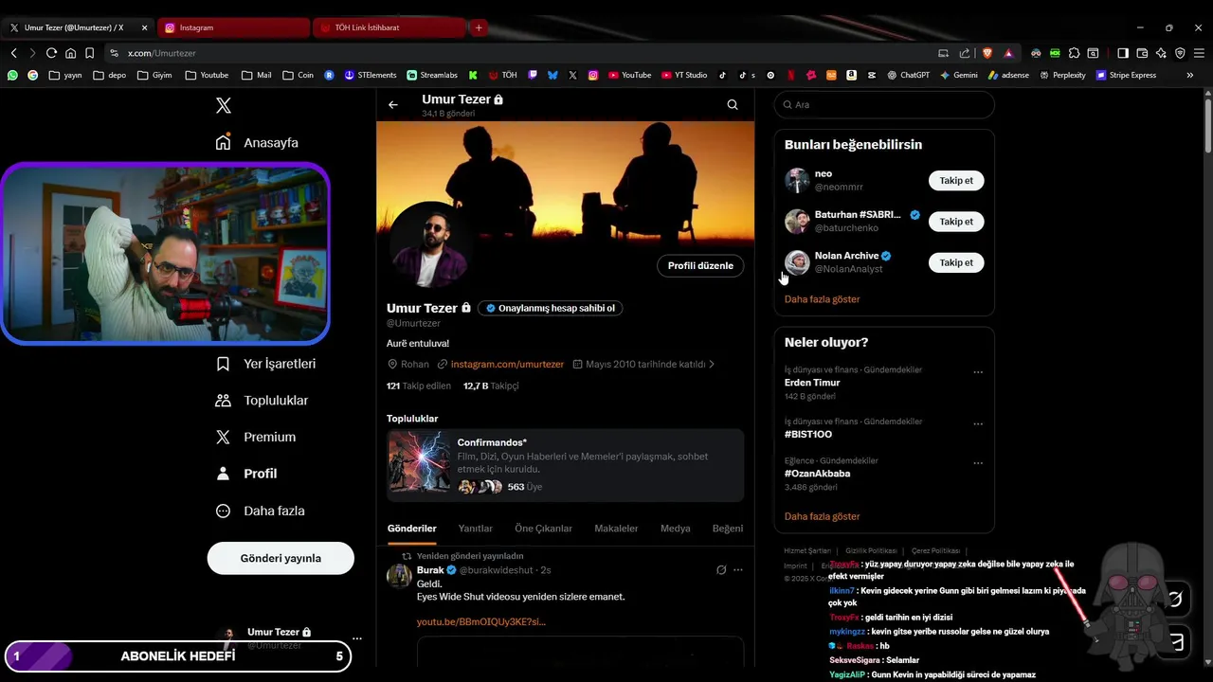The width and height of the screenshot is (1213, 682).
Task: Open the Brave Rewards triangle icon
Action: 1007,53
